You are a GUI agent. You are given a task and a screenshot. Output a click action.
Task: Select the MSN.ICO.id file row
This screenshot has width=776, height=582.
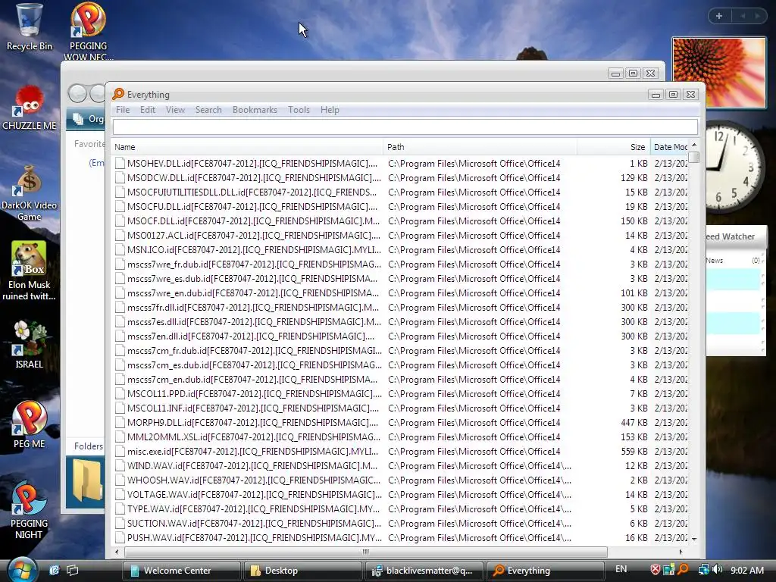(x=399, y=250)
